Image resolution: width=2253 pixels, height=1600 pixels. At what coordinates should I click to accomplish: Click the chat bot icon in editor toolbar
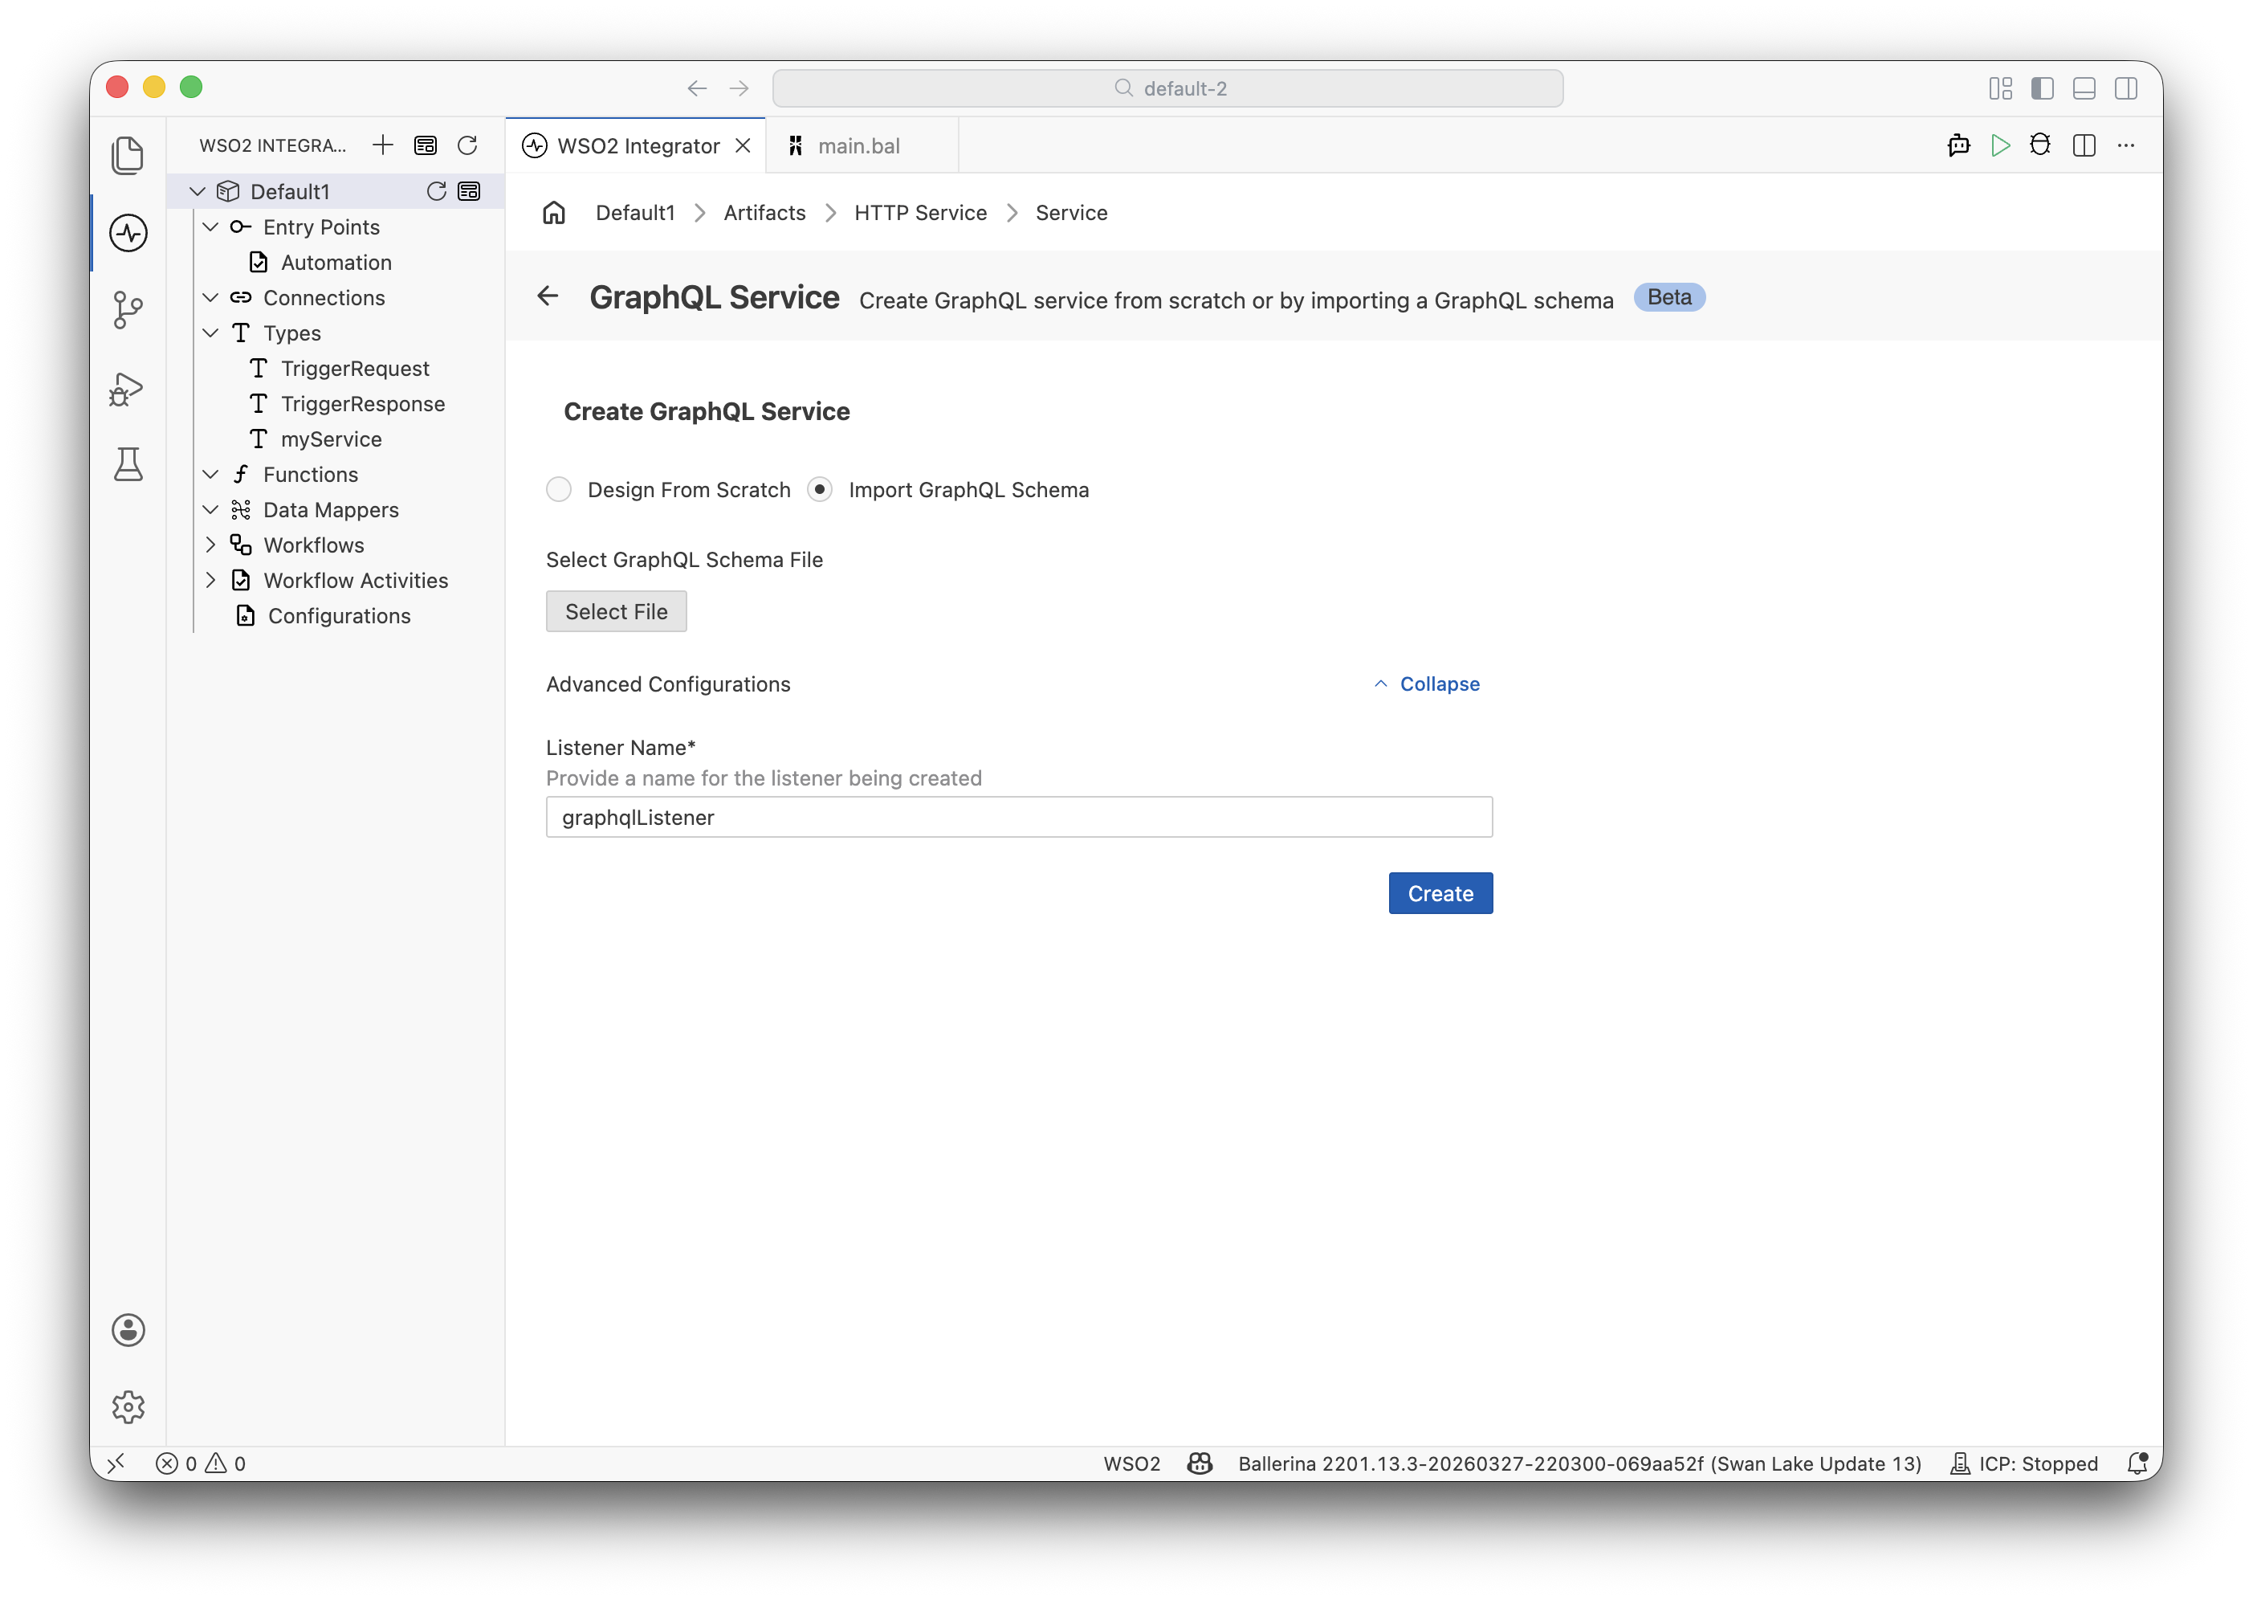tap(1958, 146)
